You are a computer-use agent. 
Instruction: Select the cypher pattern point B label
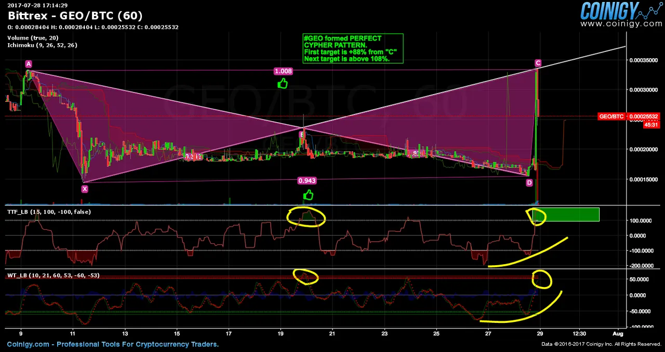pyautogui.click(x=301, y=135)
